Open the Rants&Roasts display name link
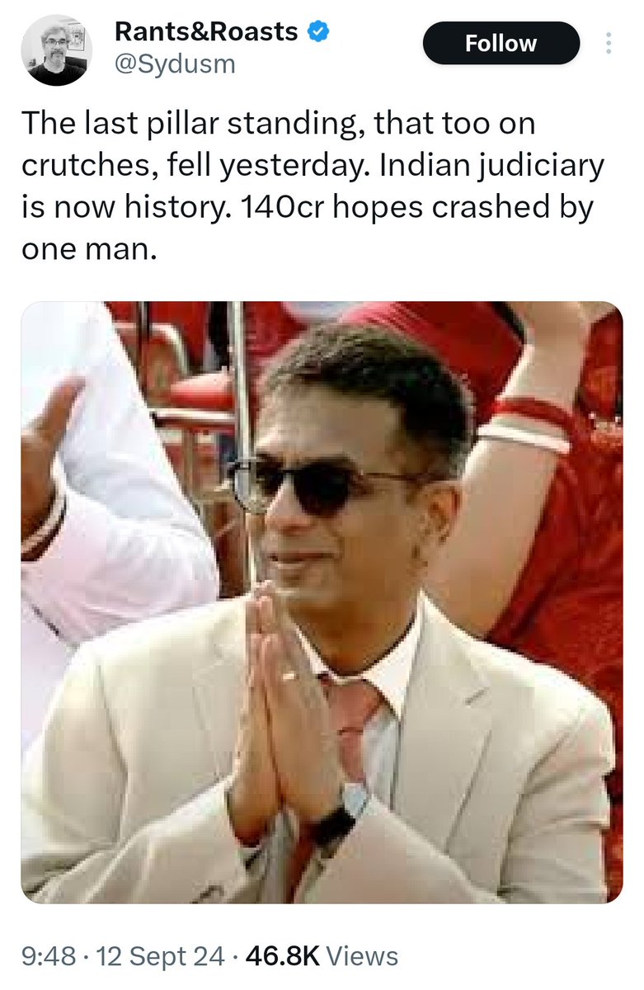The width and height of the screenshot is (644, 990). 206,32
